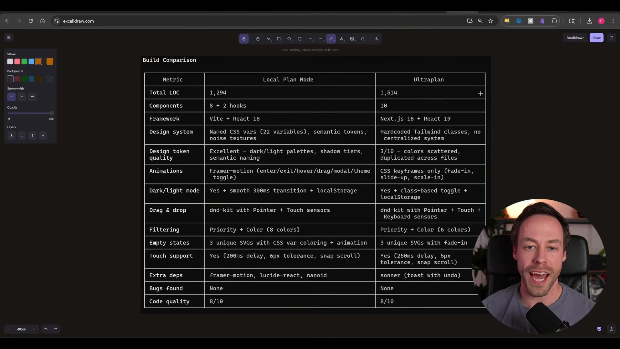Select the Text tool

click(x=342, y=39)
